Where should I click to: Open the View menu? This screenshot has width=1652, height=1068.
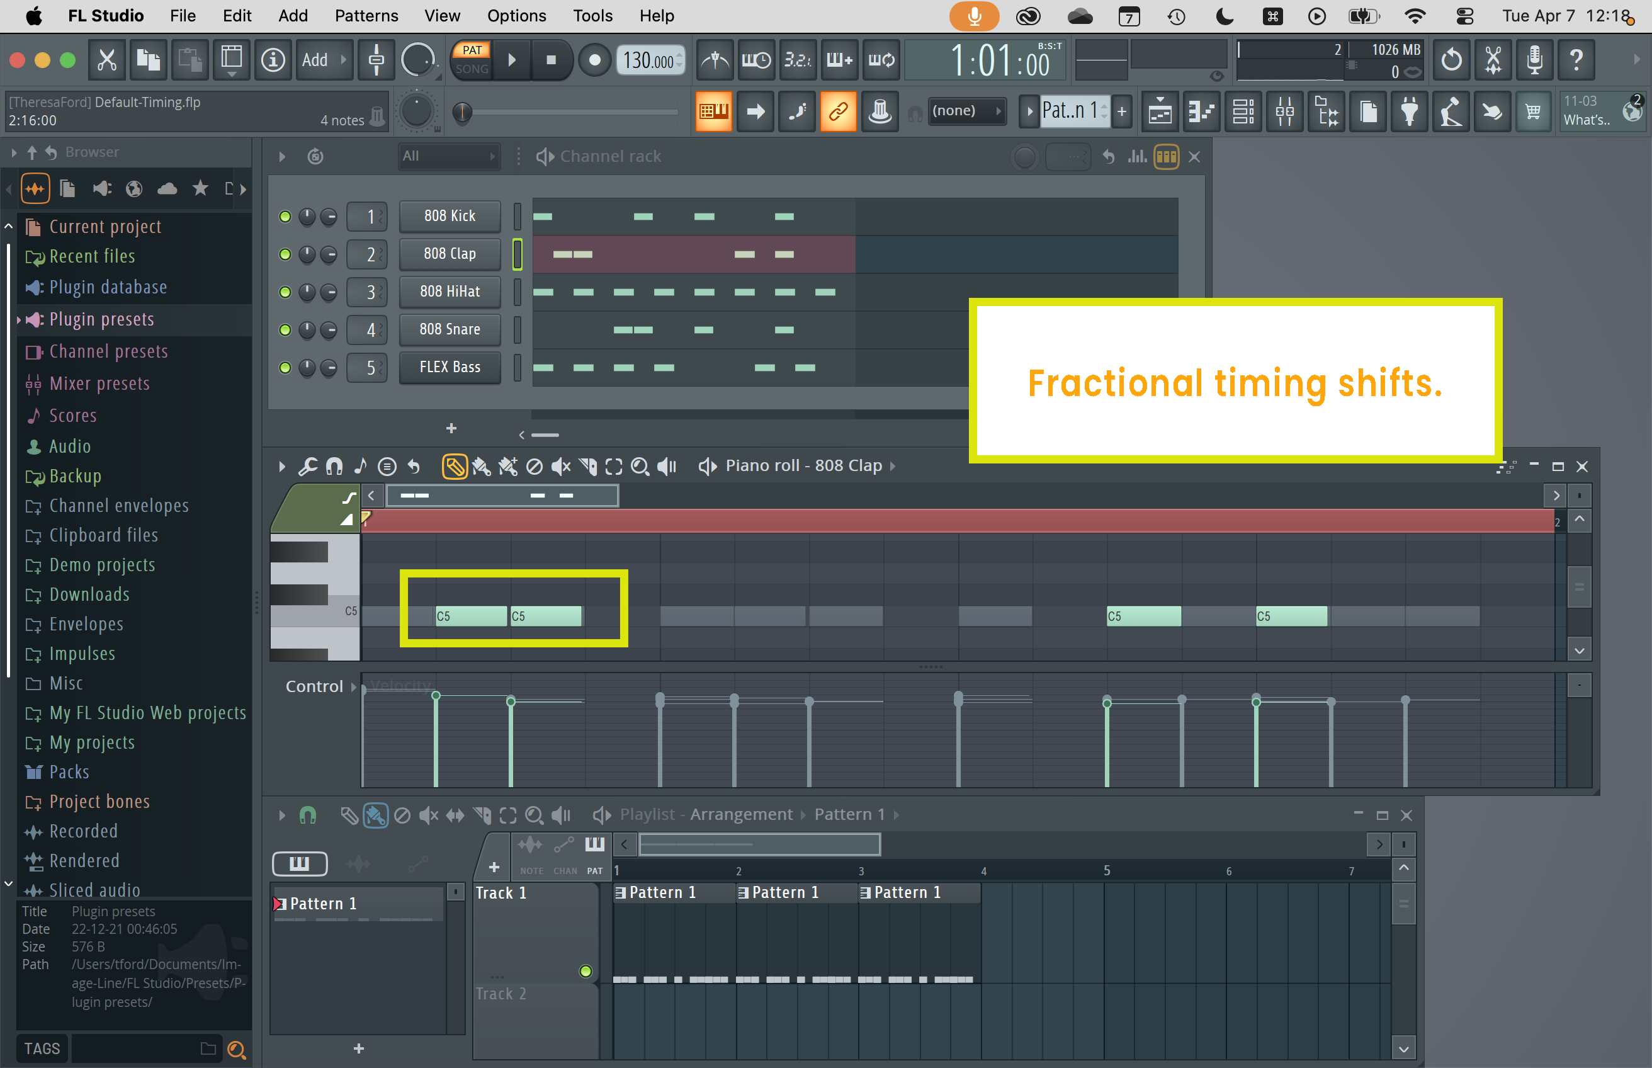coord(441,16)
